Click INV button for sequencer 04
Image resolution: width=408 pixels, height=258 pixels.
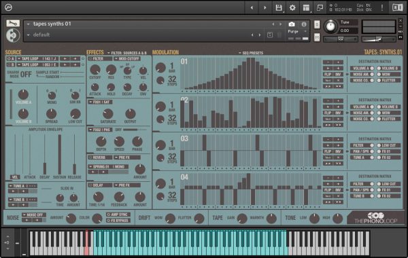[338, 190]
